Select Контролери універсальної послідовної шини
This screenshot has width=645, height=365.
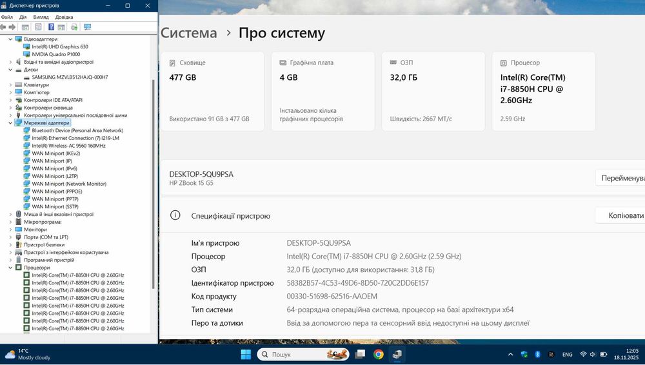pos(75,115)
